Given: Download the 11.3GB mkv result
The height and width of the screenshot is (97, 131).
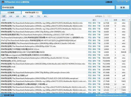Looking at the screenshot, I should 99,26.
